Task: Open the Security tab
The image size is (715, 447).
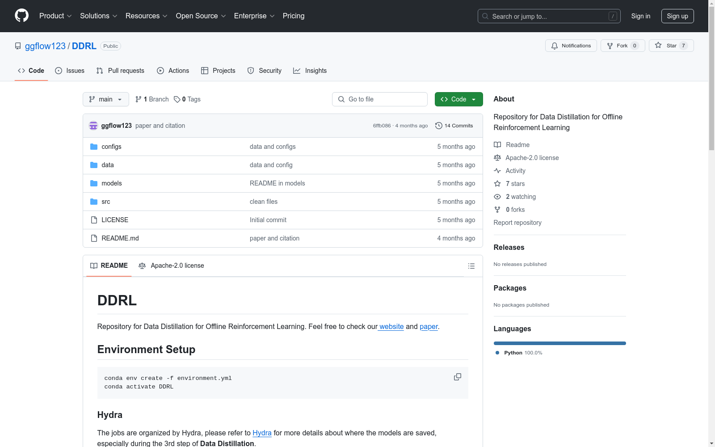Action: (265, 71)
